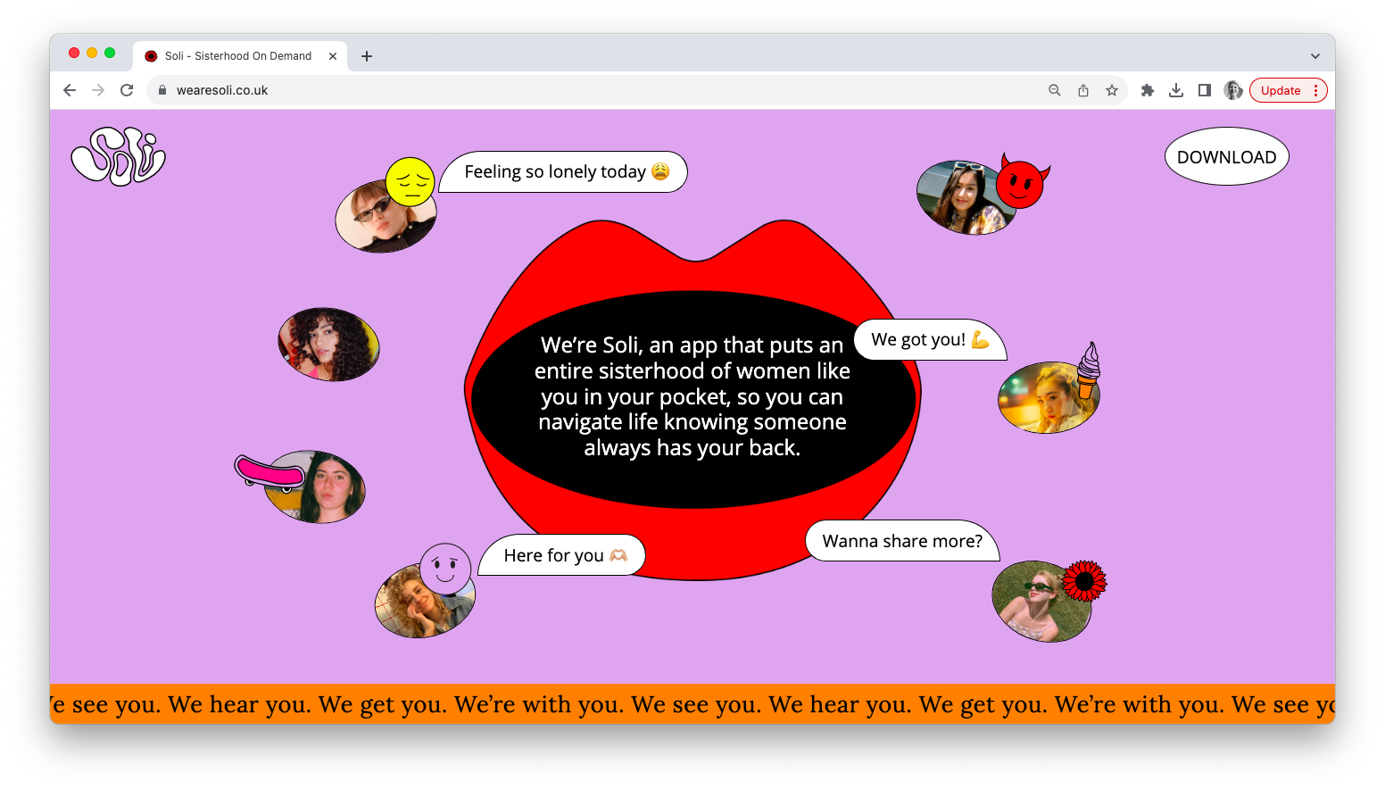Screen dimensions: 1385x790
Task: Minimize the browser window
Action: (x=92, y=53)
